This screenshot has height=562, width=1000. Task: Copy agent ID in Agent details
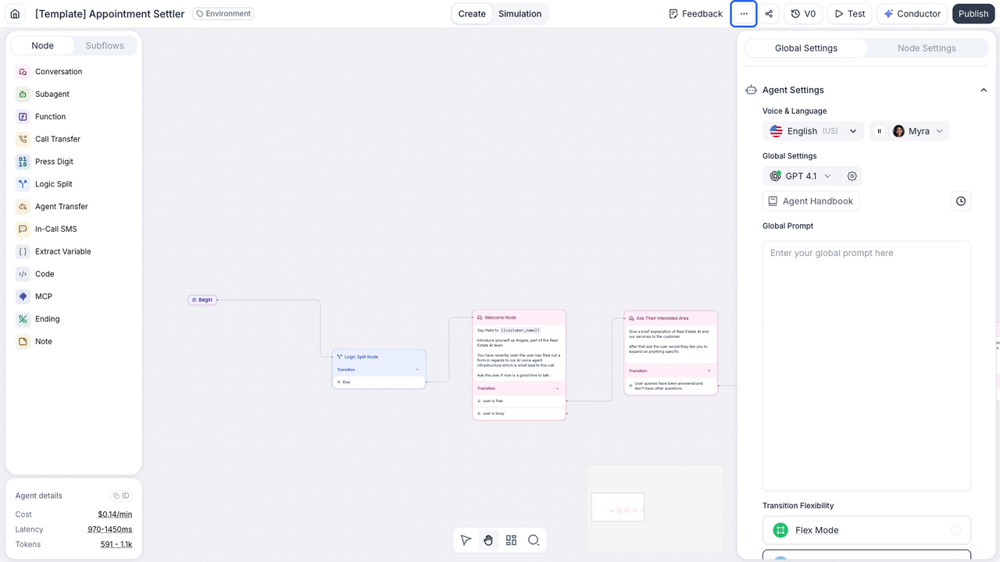(x=121, y=496)
